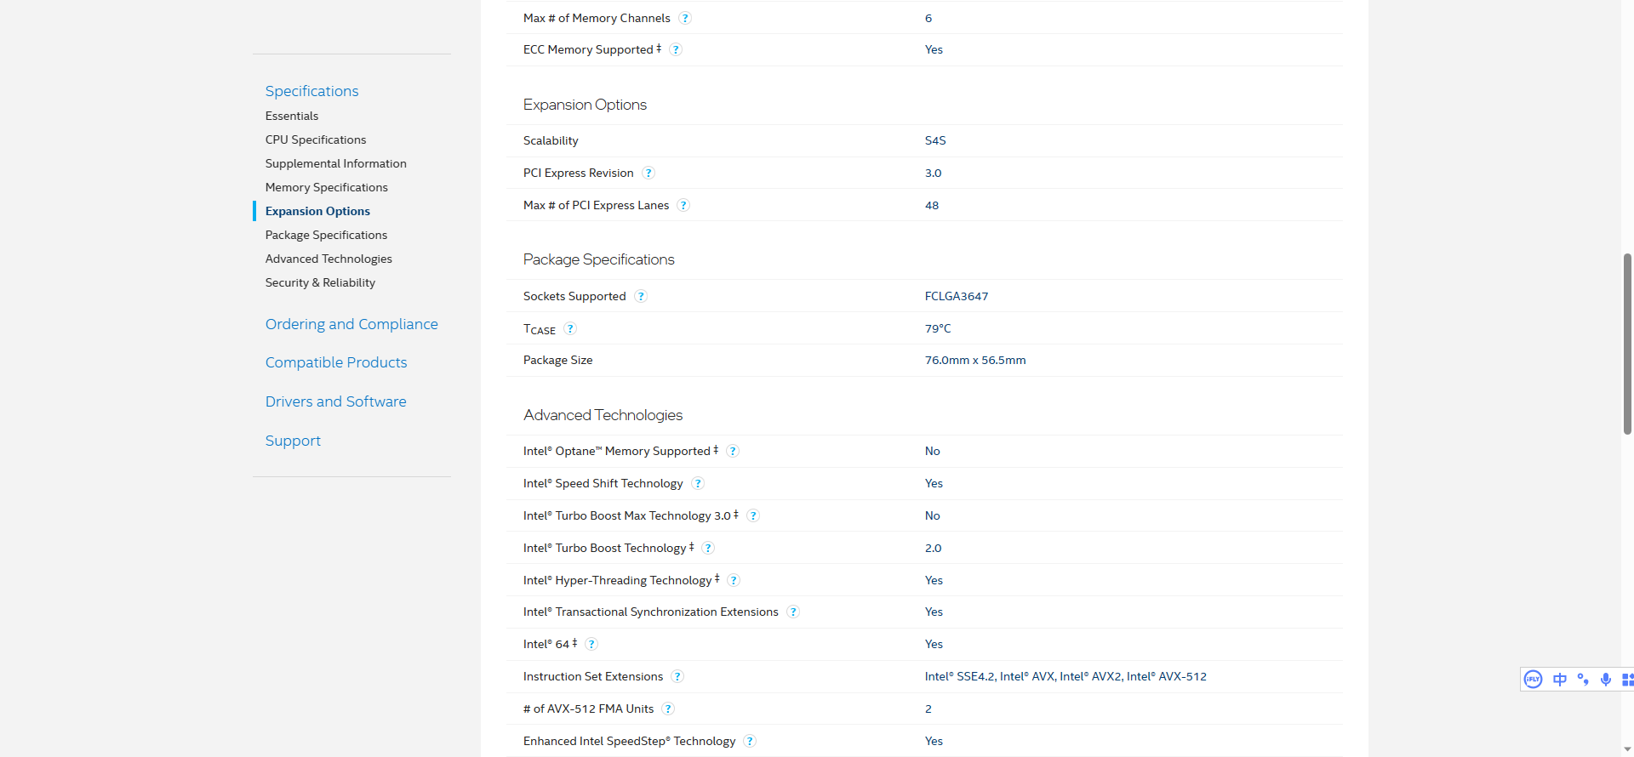Screen dimensions: 1634x757
Task: Open Ordering and Compliance section
Action: pos(351,324)
